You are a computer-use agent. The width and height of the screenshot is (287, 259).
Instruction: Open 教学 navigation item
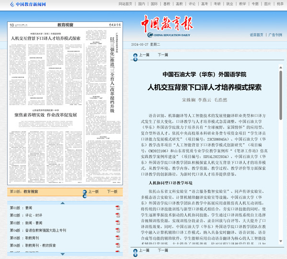coord(242,4)
